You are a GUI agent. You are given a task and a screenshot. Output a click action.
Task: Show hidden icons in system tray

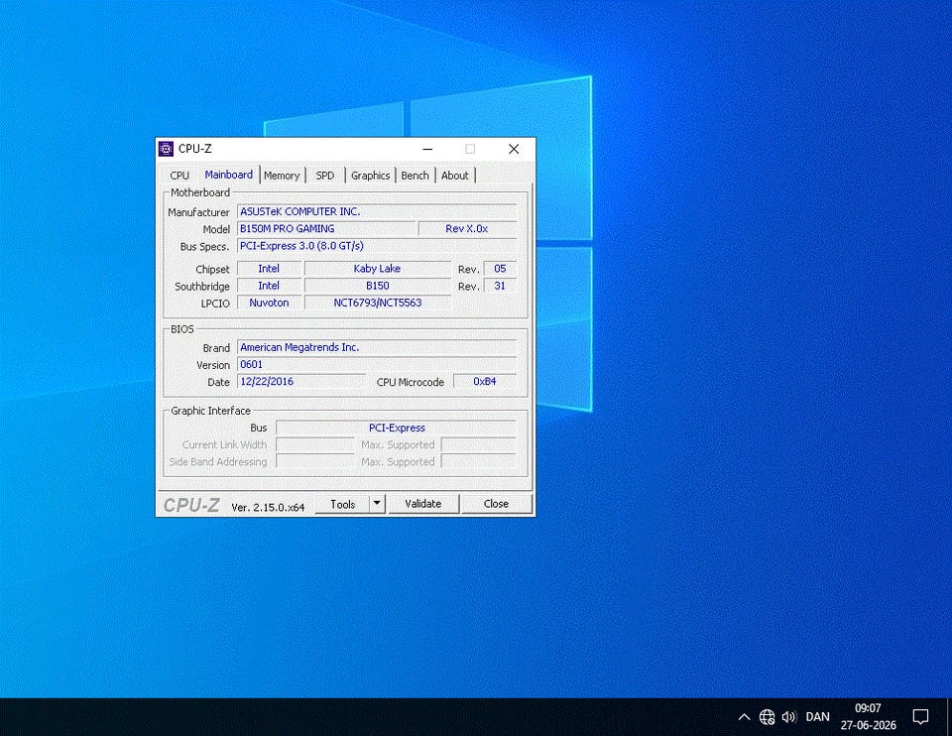coord(744,717)
